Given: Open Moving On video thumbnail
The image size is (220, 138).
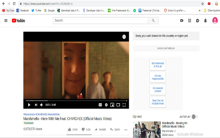Looking at the screenshot, I should 147,130.
